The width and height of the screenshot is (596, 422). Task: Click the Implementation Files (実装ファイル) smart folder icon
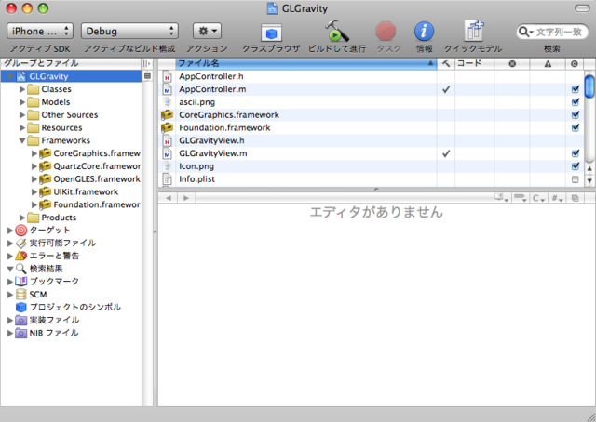coord(20,321)
